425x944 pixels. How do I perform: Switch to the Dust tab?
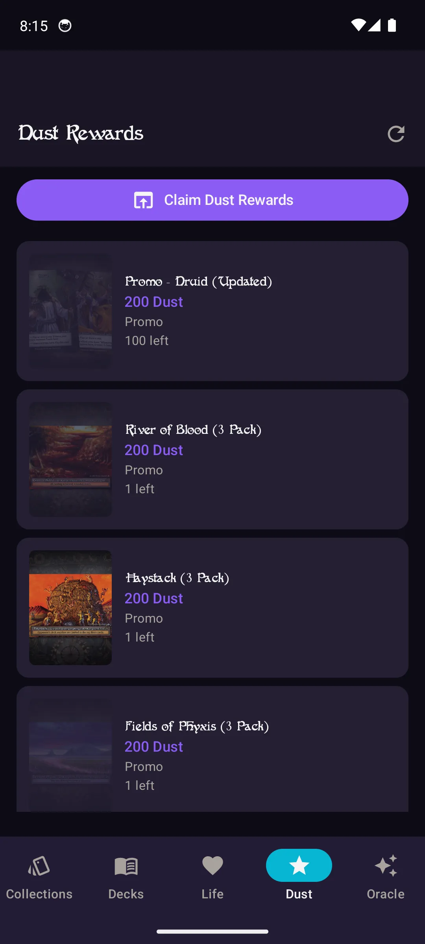(x=299, y=877)
